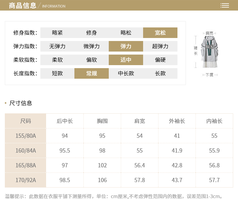
Task: Click the 尺码 column header
Action: [x=26, y=121]
